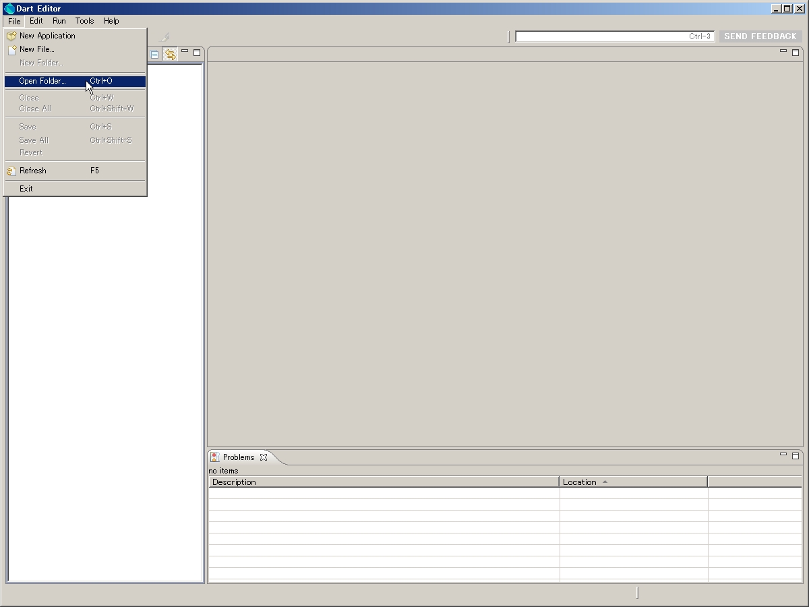
Task: Sort problems by Location column
Action: click(633, 482)
